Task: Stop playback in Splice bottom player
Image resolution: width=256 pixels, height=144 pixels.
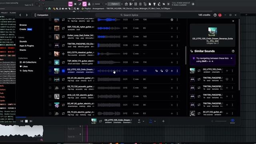Action: [x=26, y=121]
